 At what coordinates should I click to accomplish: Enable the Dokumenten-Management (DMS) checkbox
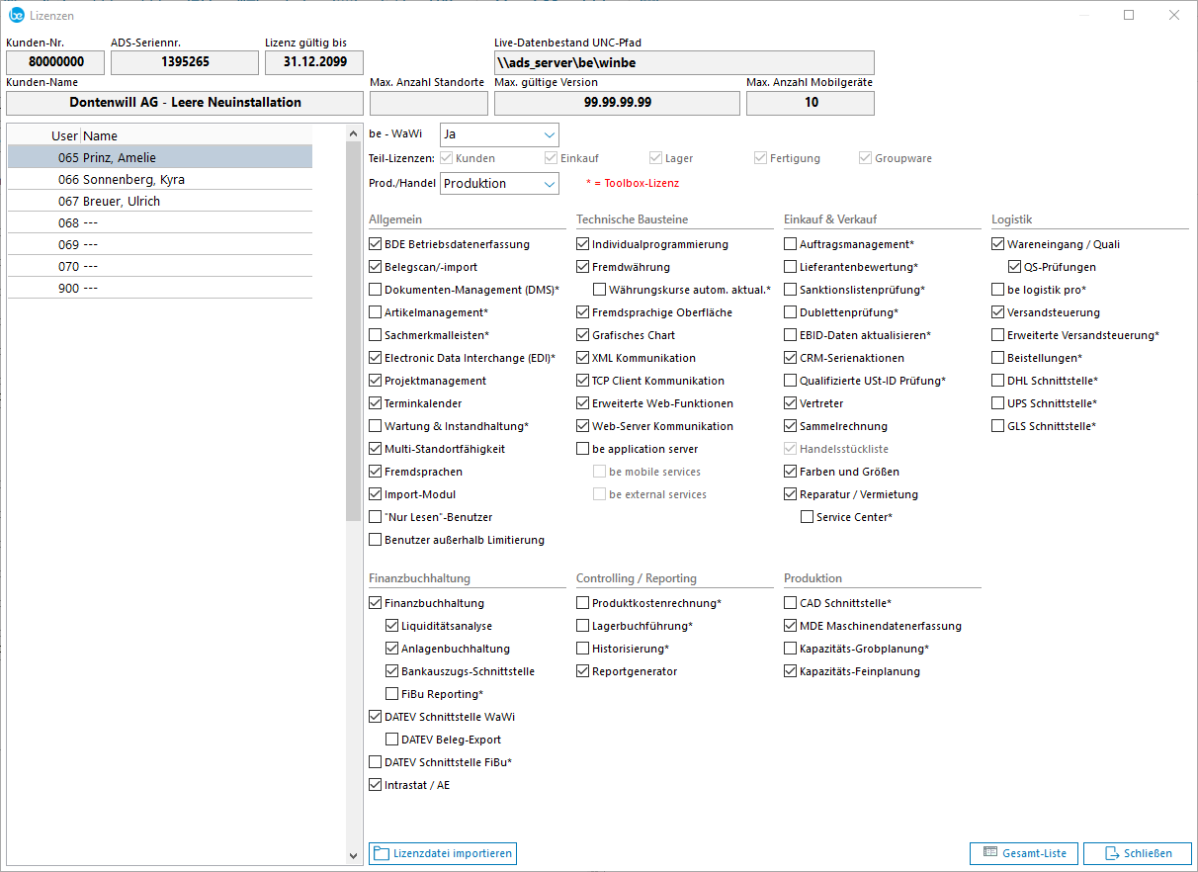point(376,290)
